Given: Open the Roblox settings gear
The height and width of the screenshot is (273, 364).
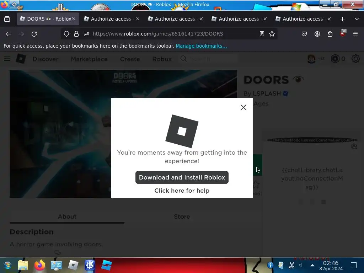Looking at the screenshot, I should coord(355,59).
